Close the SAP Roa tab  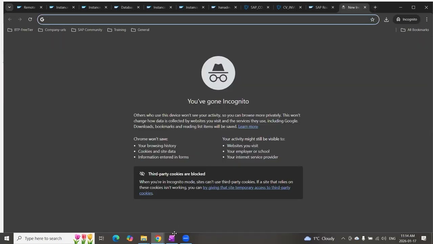(x=333, y=7)
